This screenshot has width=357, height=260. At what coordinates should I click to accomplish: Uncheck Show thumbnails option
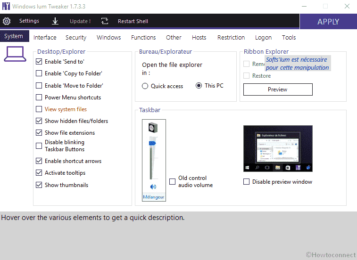(39, 185)
